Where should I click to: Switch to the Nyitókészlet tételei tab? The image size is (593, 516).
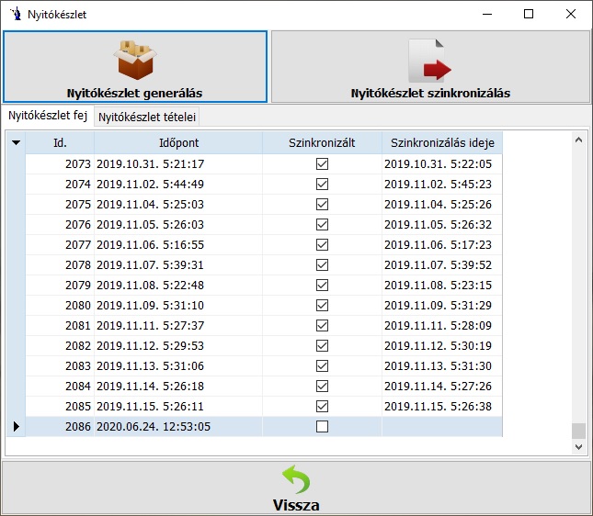(x=147, y=117)
